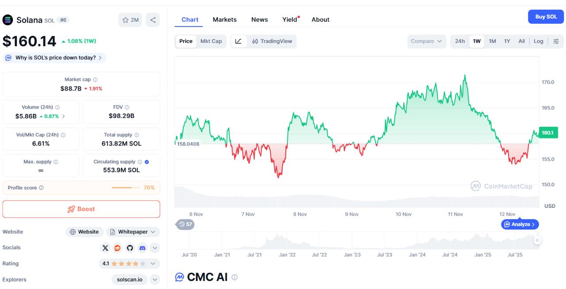Open chart settings sliders icon

556,41
